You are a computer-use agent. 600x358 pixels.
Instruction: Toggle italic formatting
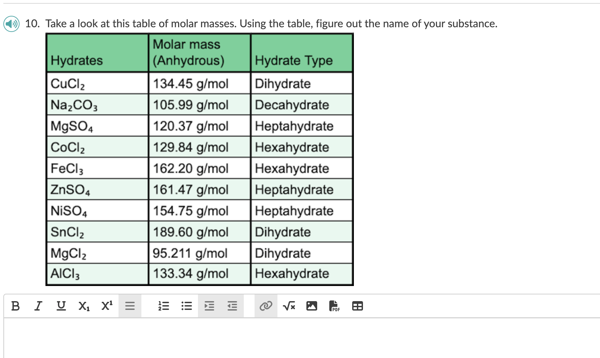(x=38, y=306)
